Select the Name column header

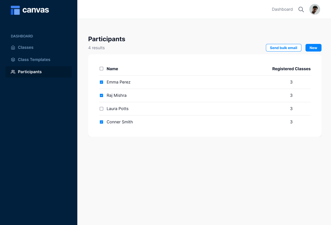point(112,69)
